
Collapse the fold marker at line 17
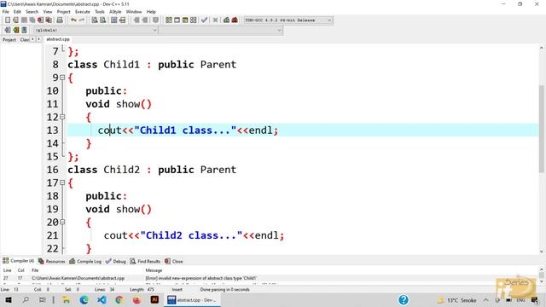[x=62, y=182]
